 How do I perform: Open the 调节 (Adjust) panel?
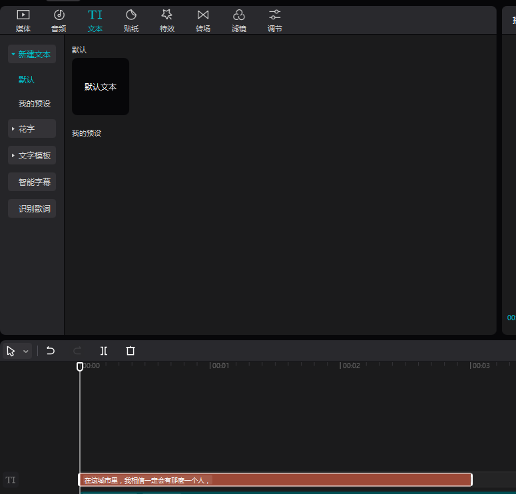pos(274,20)
